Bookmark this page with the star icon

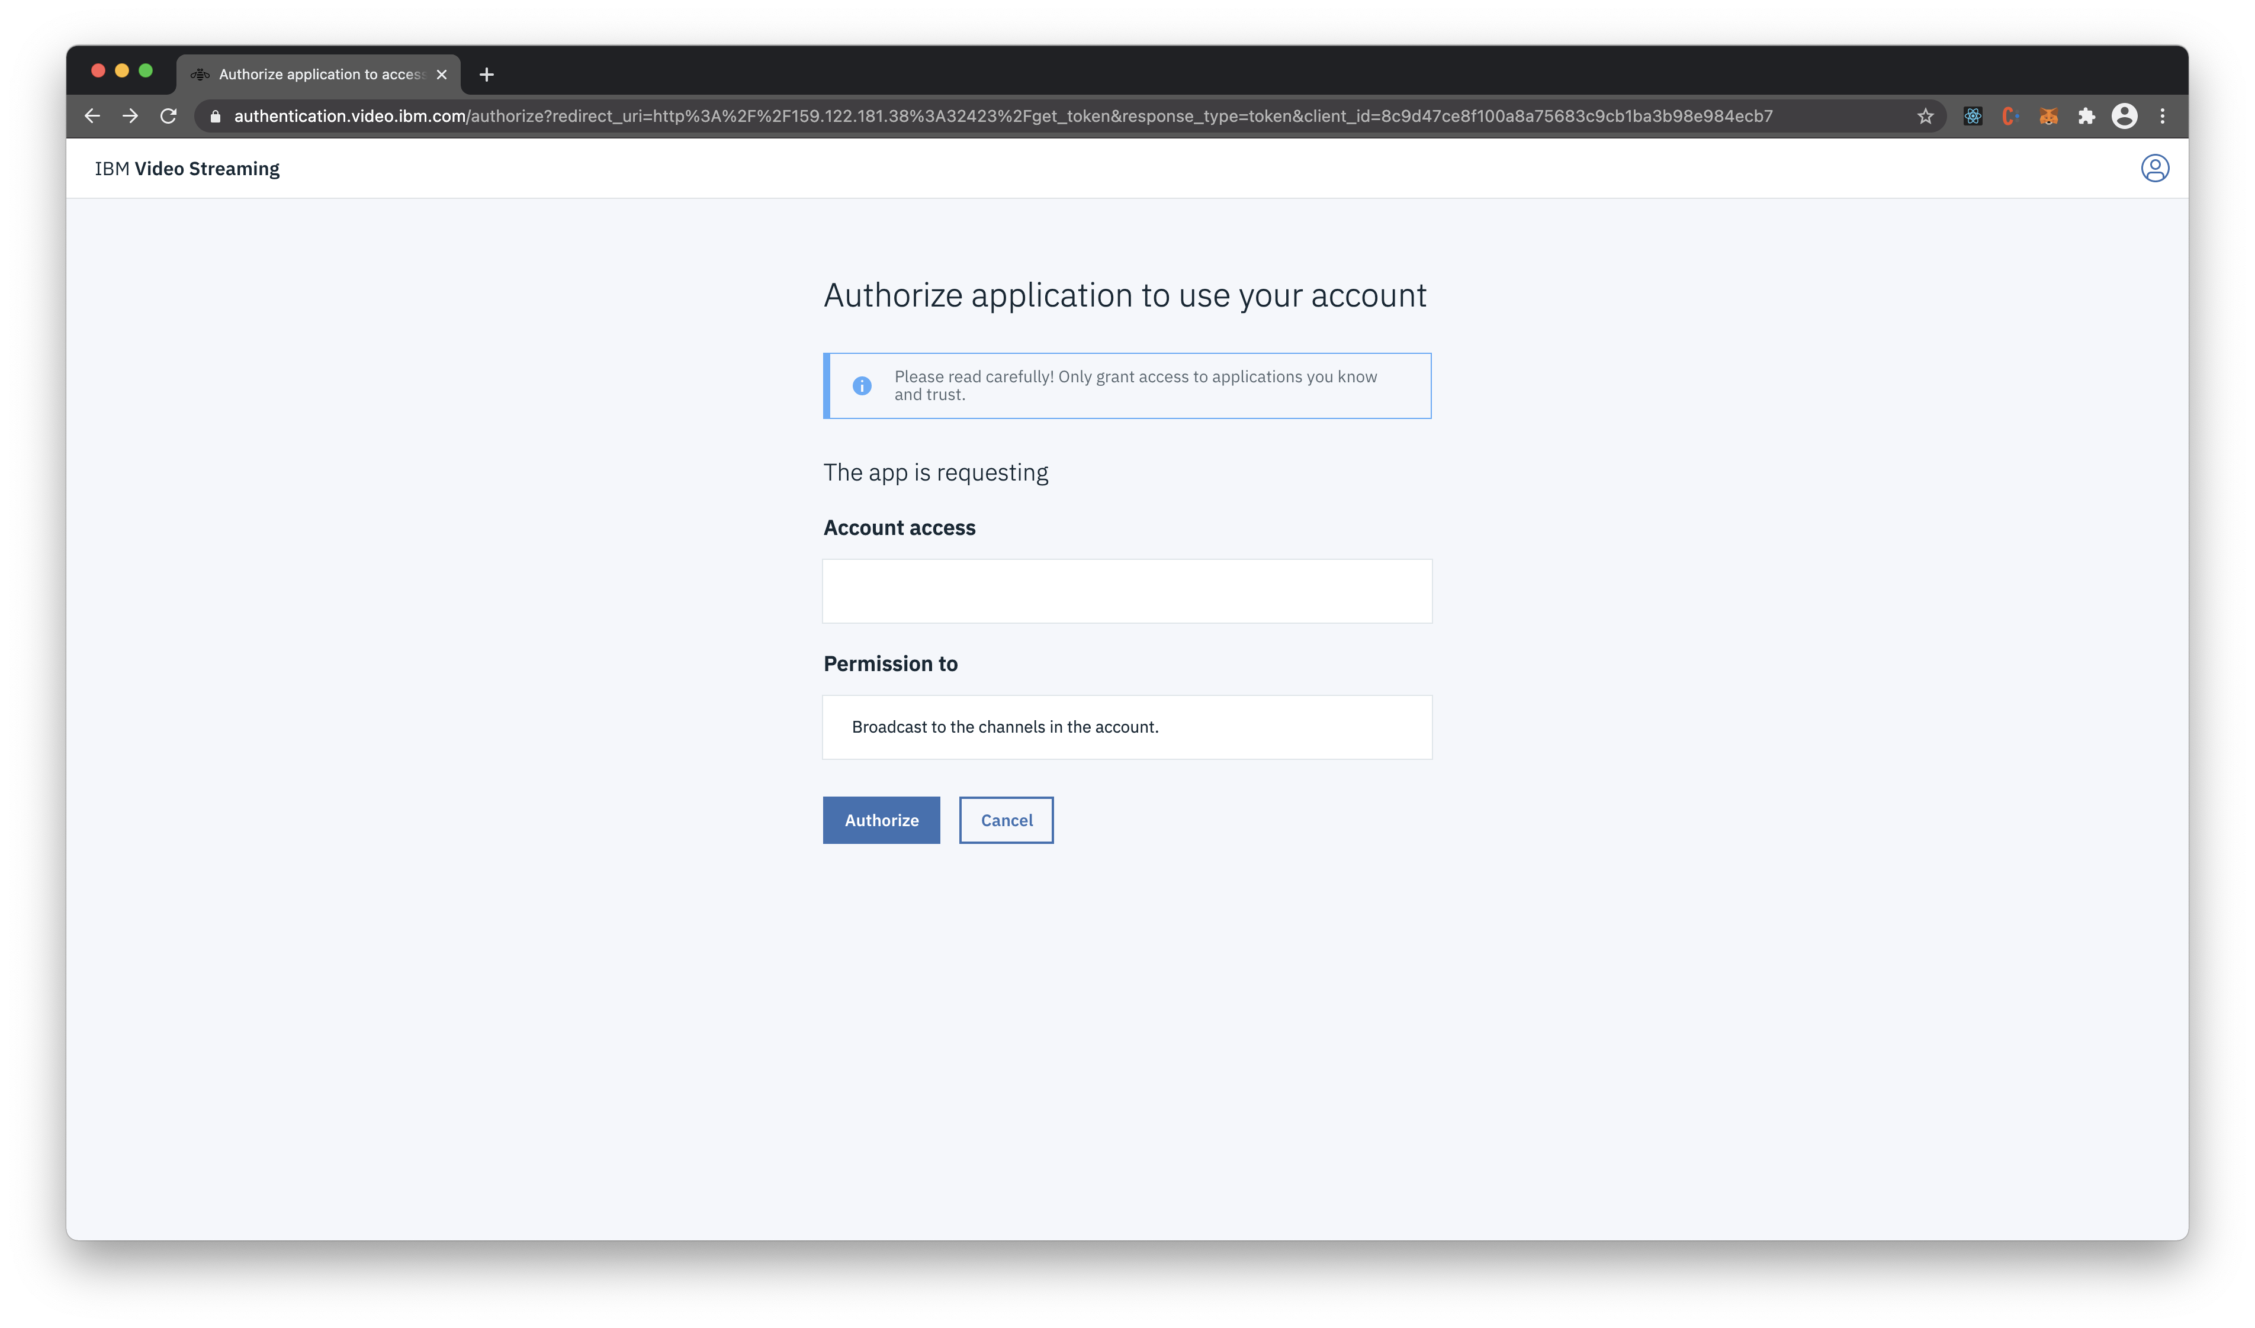point(1925,117)
